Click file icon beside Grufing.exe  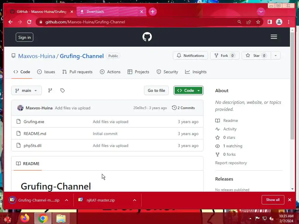tap(18, 121)
